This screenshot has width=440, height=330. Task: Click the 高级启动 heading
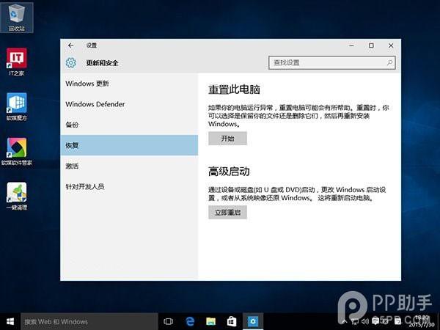229,172
